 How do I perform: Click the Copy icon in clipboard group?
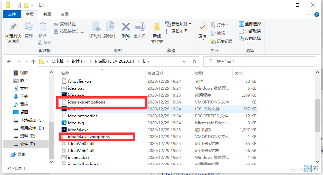tap(29, 27)
